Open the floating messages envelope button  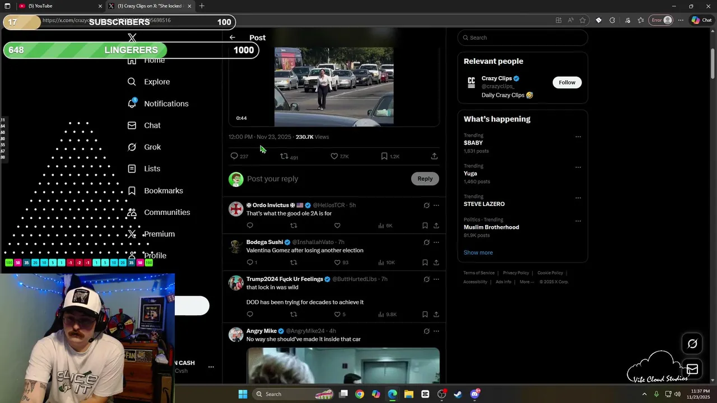(692, 369)
